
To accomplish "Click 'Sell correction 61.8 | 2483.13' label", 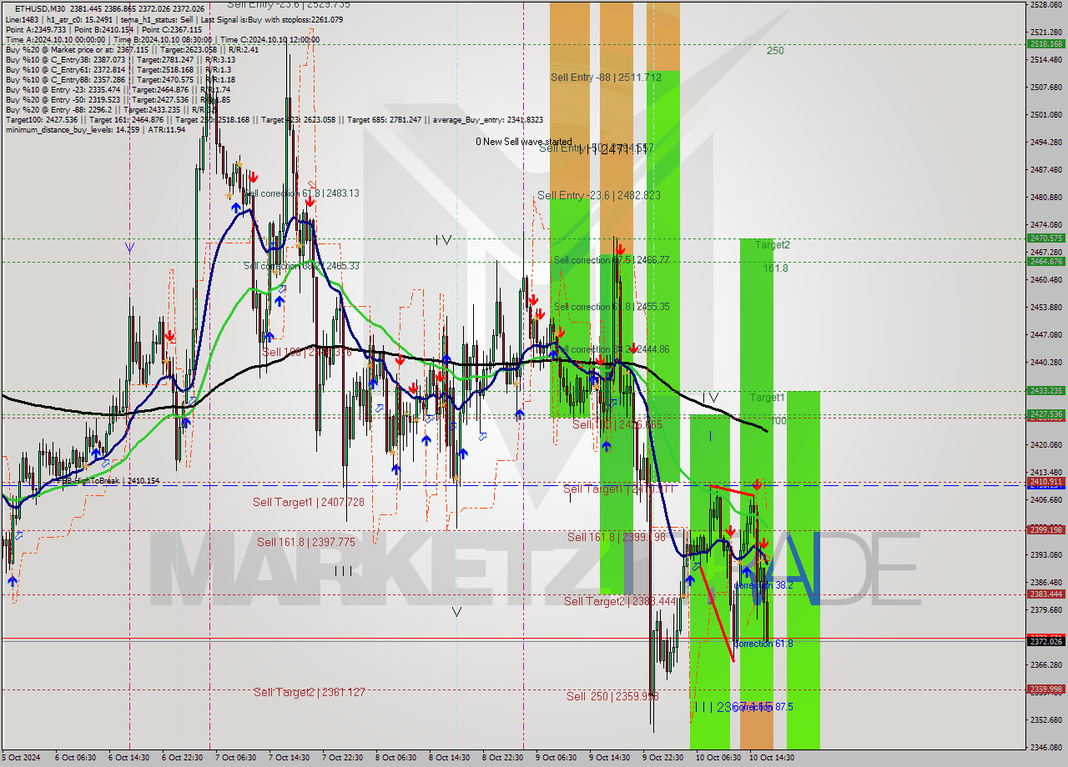I will 302,193.
